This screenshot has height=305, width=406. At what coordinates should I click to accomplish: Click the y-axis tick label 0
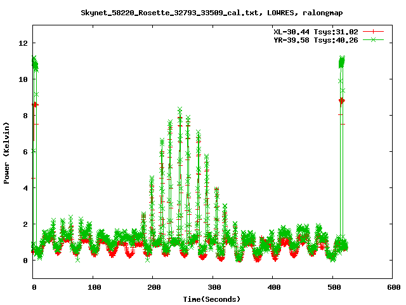tap(25, 261)
